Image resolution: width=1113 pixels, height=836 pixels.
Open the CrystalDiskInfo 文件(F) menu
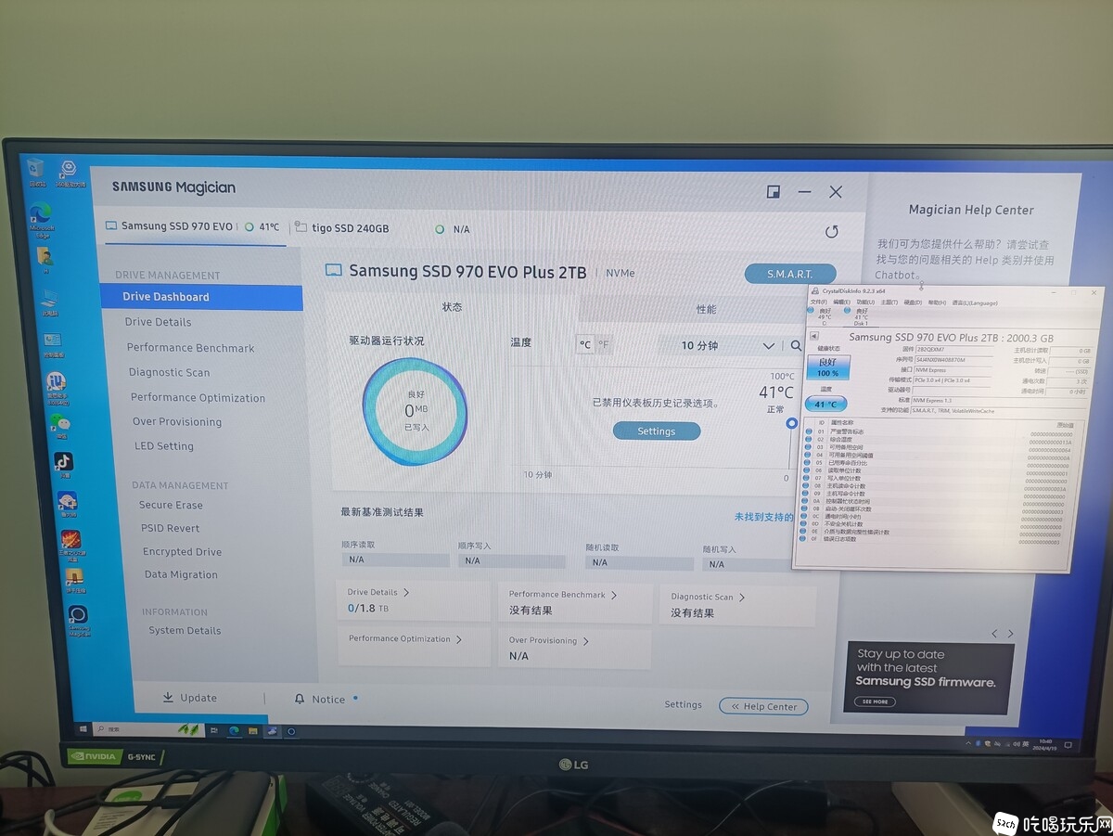point(818,302)
